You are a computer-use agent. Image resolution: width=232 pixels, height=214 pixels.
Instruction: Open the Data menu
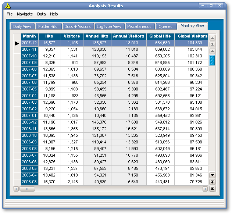(x=42, y=14)
